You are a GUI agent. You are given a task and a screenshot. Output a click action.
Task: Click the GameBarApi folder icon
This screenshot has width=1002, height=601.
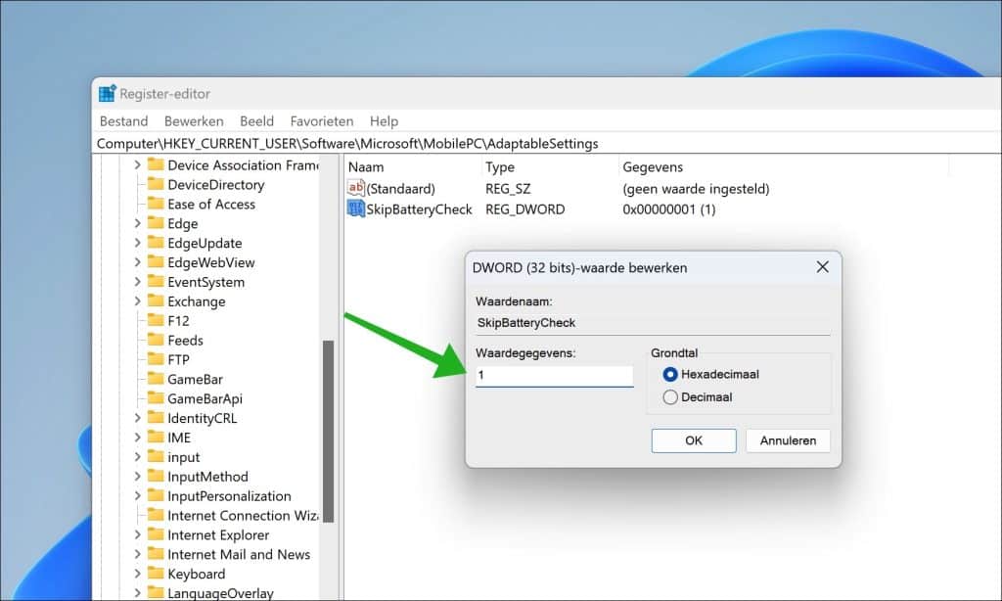pyautogui.click(x=156, y=398)
